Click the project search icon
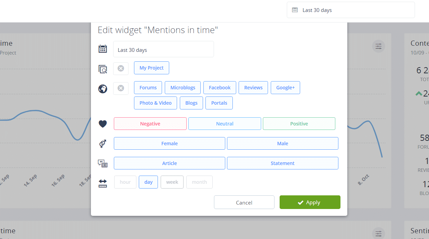This screenshot has width=429, height=239. pyautogui.click(x=103, y=69)
